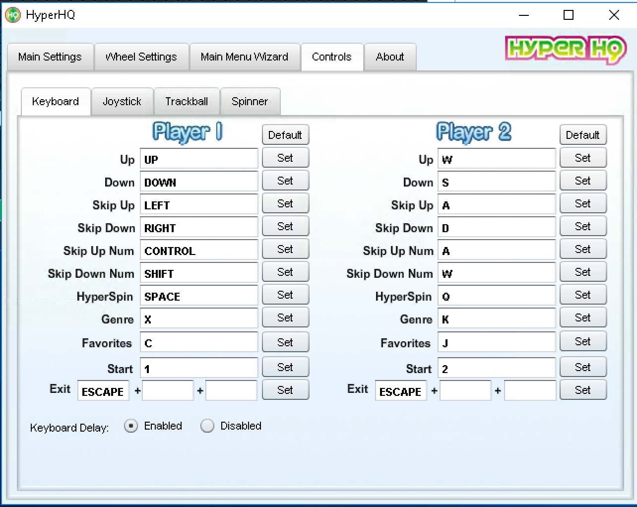The image size is (637, 507).
Task: Click Player 2 Skip Down field D
Action: tap(497, 227)
